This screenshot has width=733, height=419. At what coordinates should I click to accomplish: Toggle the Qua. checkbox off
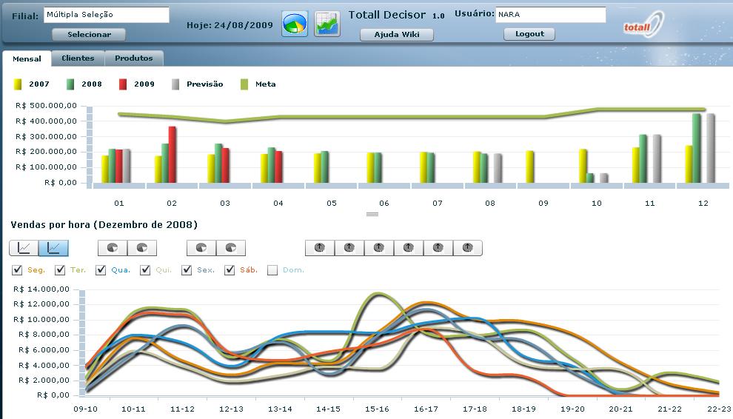coord(101,270)
